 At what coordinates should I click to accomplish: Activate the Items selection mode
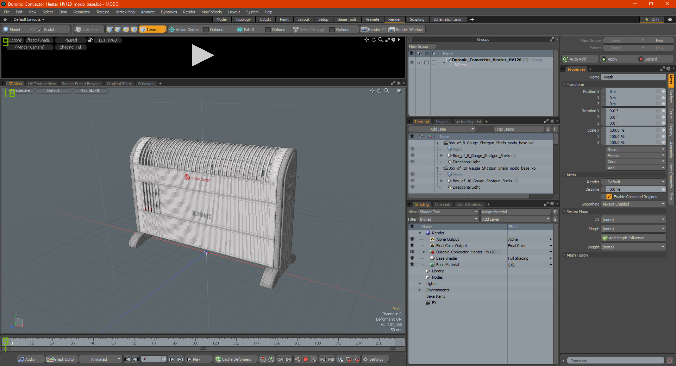[x=152, y=30]
